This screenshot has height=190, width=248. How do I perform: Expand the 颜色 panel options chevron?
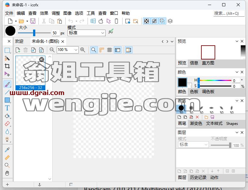pos(237,72)
